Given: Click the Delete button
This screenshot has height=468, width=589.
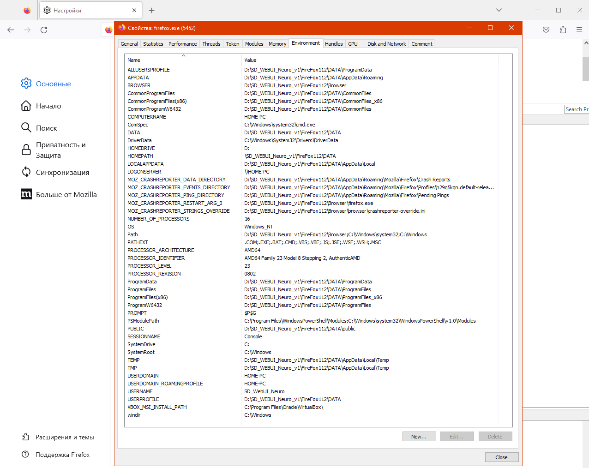Looking at the screenshot, I should 495,437.
